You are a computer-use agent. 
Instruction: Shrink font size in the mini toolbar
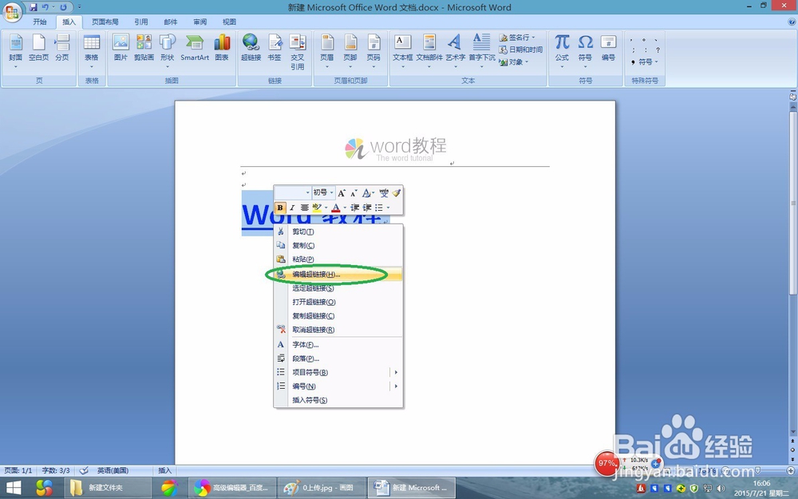pyautogui.click(x=354, y=193)
